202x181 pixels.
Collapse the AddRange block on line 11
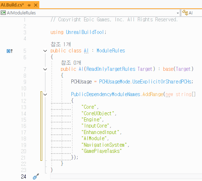coord(45,94)
